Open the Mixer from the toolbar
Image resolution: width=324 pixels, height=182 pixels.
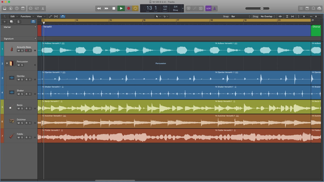coord(37,8)
